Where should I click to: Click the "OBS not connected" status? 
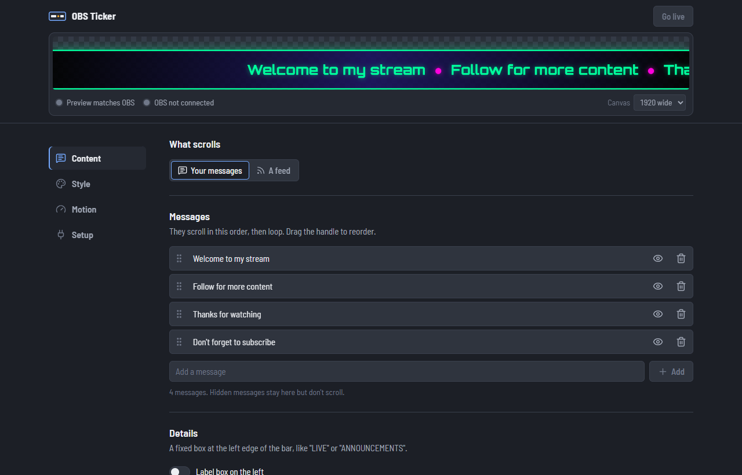click(179, 103)
